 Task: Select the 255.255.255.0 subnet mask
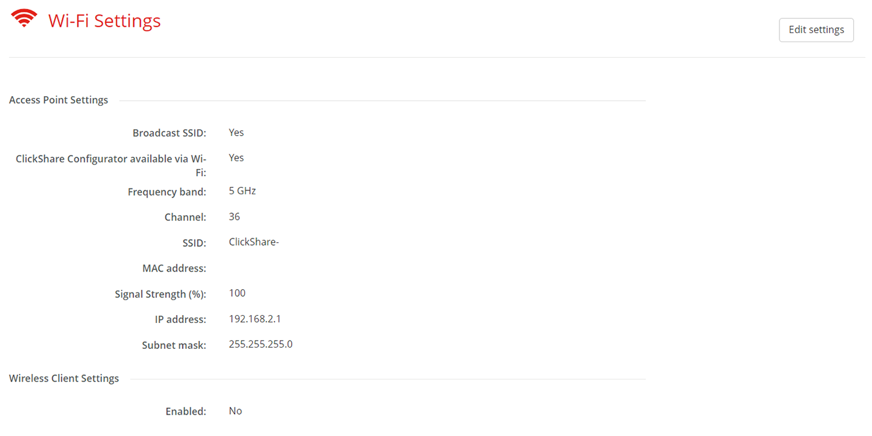coord(260,344)
